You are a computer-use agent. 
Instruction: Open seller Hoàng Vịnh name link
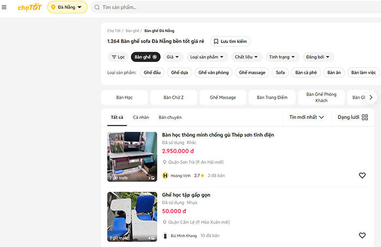tap(180, 176)
